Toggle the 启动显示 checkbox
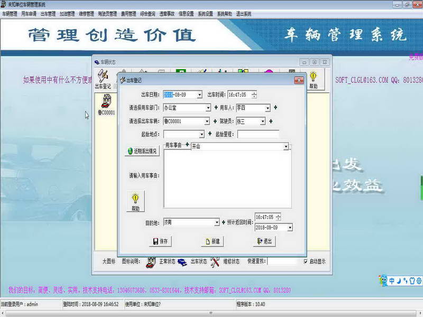 point(306,262)
